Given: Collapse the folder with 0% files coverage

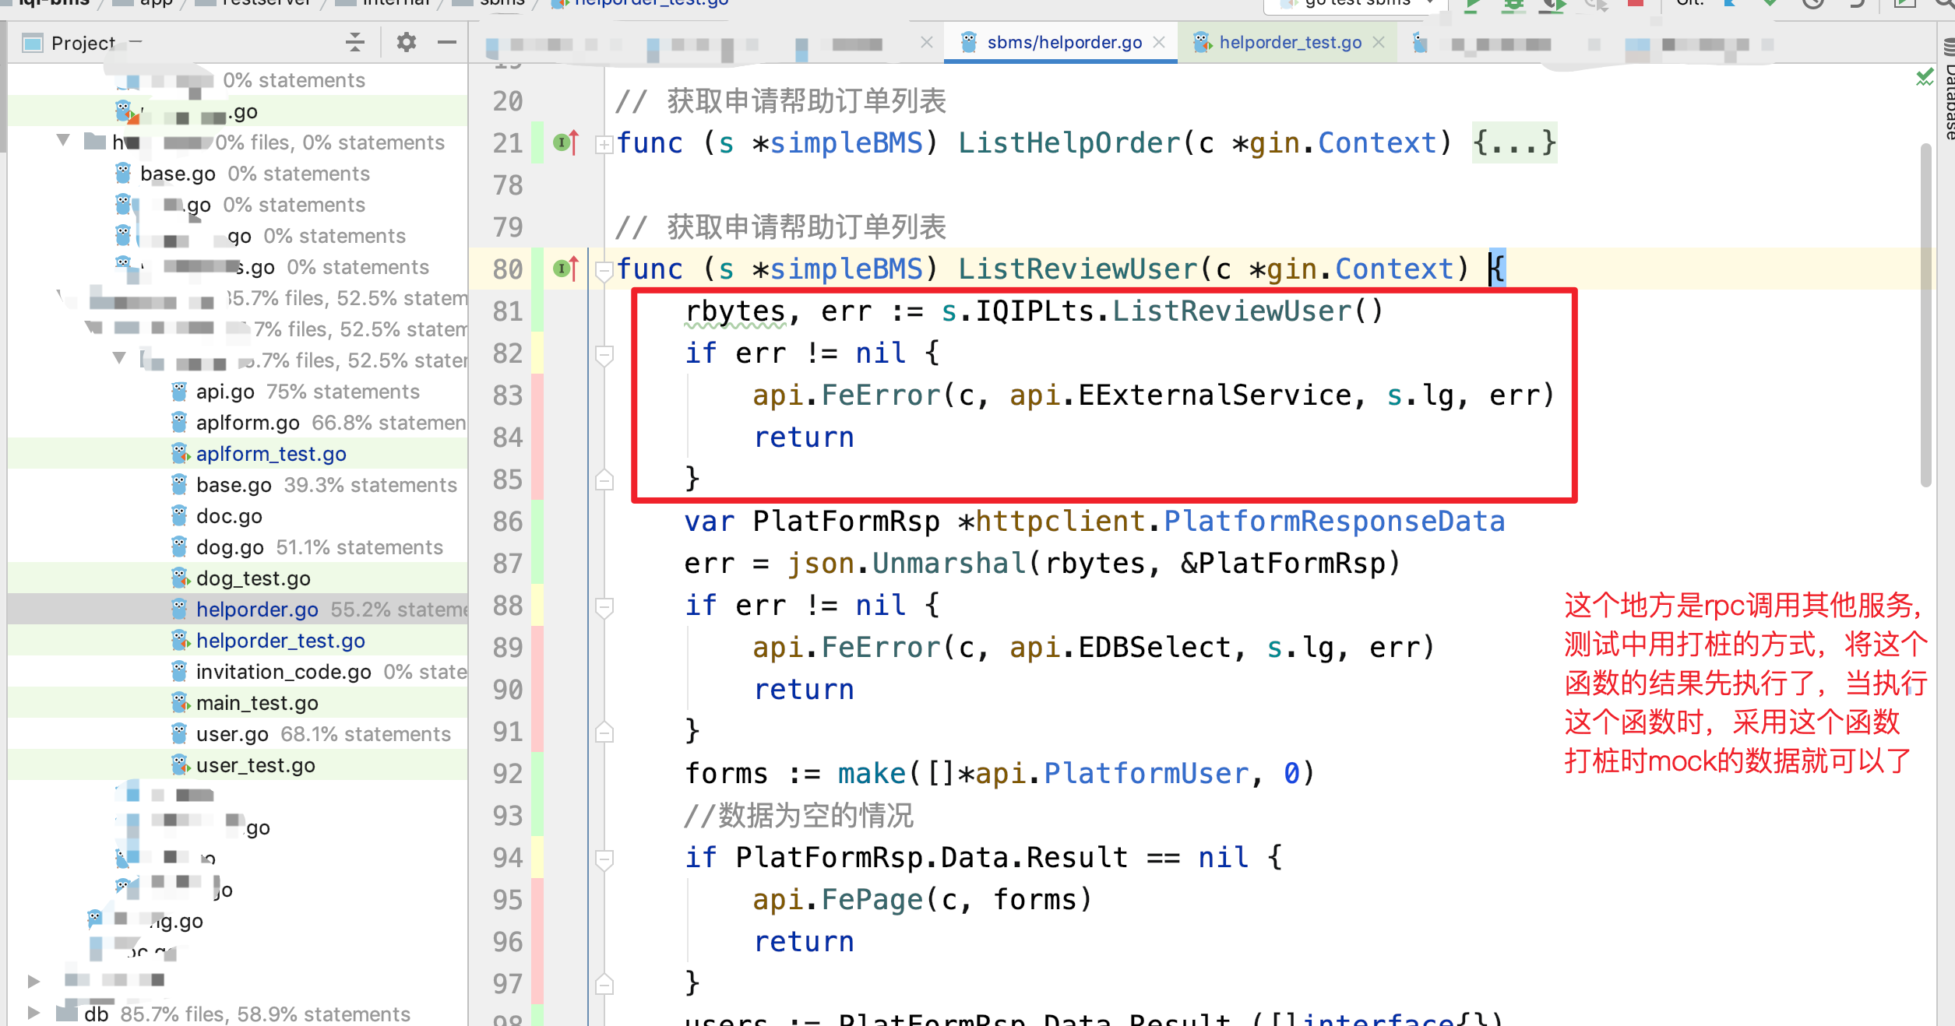Looking at the screenshot, I should point(64,141).
